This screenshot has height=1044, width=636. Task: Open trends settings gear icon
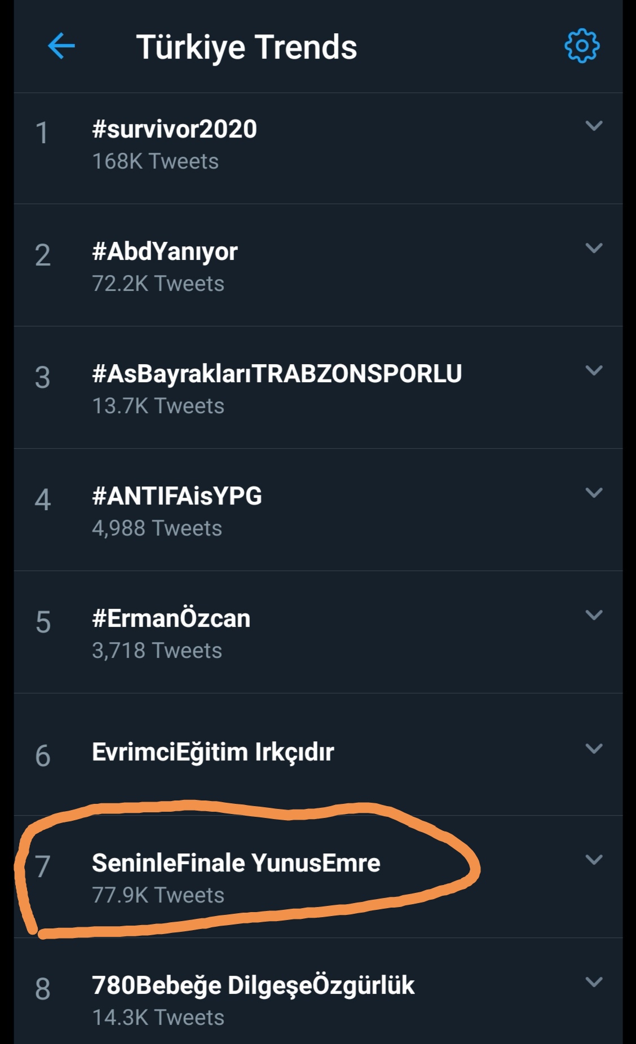pos(582,46)
